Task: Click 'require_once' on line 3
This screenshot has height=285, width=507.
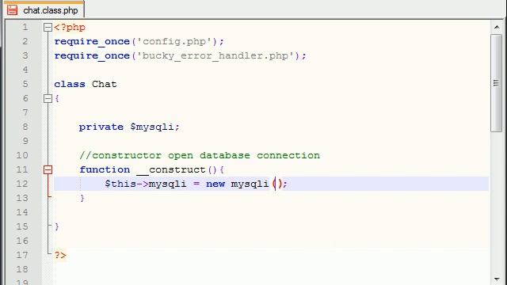Action: pyautogui.click(x=92, y=56)
